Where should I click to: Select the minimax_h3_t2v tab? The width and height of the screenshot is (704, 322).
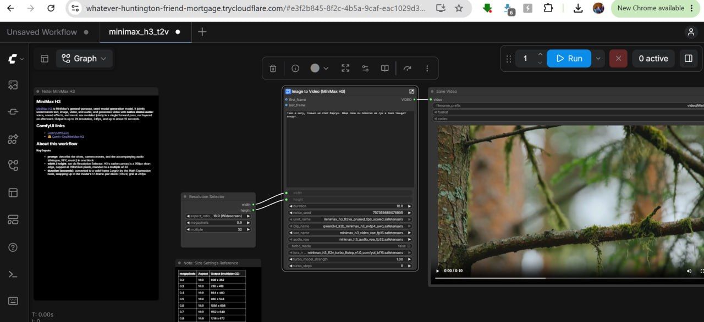click(138, 32)
